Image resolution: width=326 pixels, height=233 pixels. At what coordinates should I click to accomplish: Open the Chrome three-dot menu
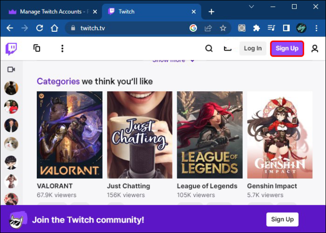tap(316, 28)
